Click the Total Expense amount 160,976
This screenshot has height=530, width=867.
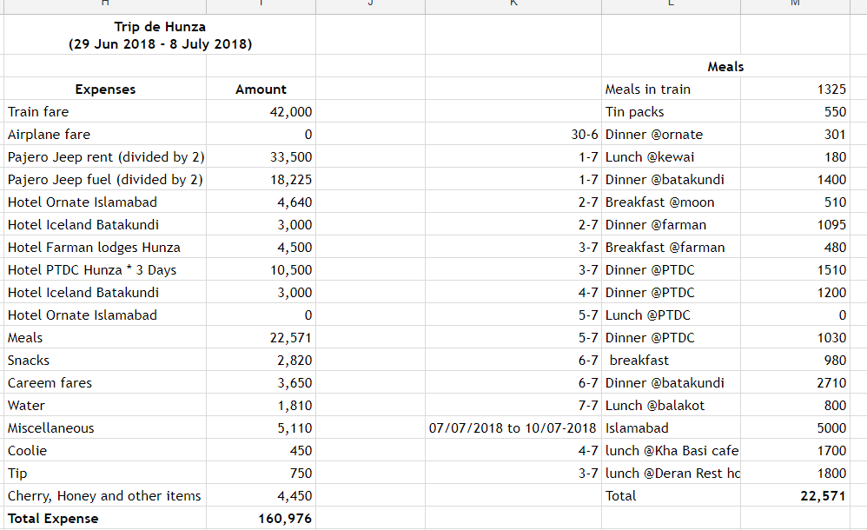point(261,519)
